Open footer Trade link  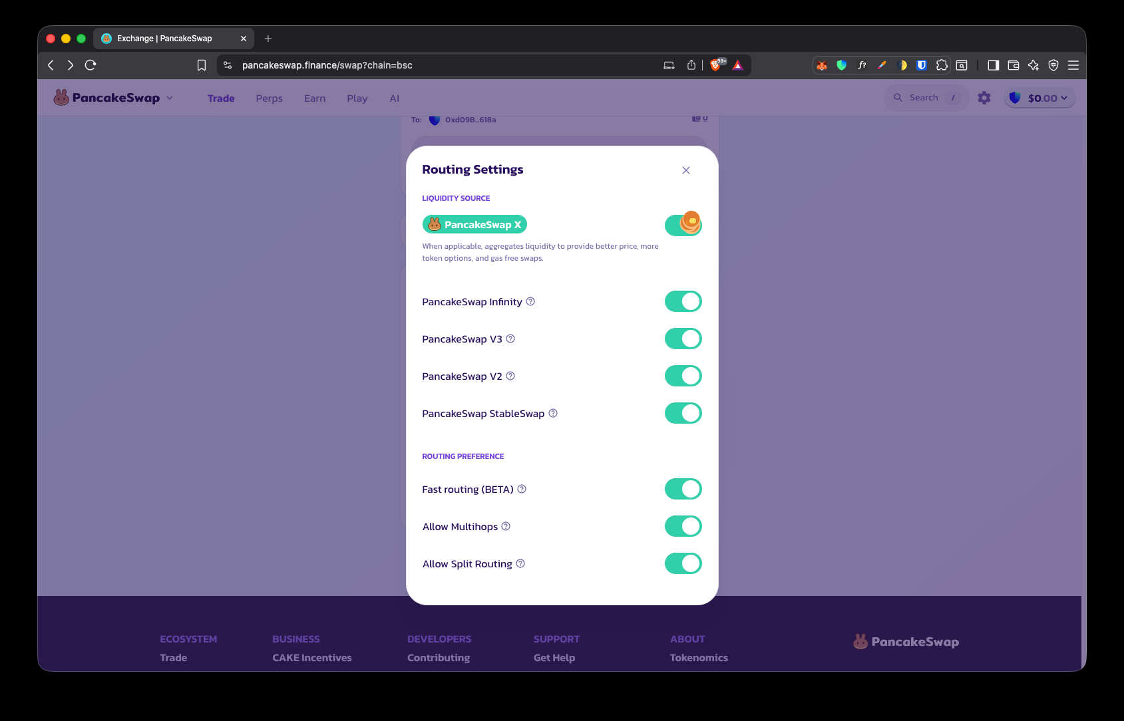[x=174, y=658]
